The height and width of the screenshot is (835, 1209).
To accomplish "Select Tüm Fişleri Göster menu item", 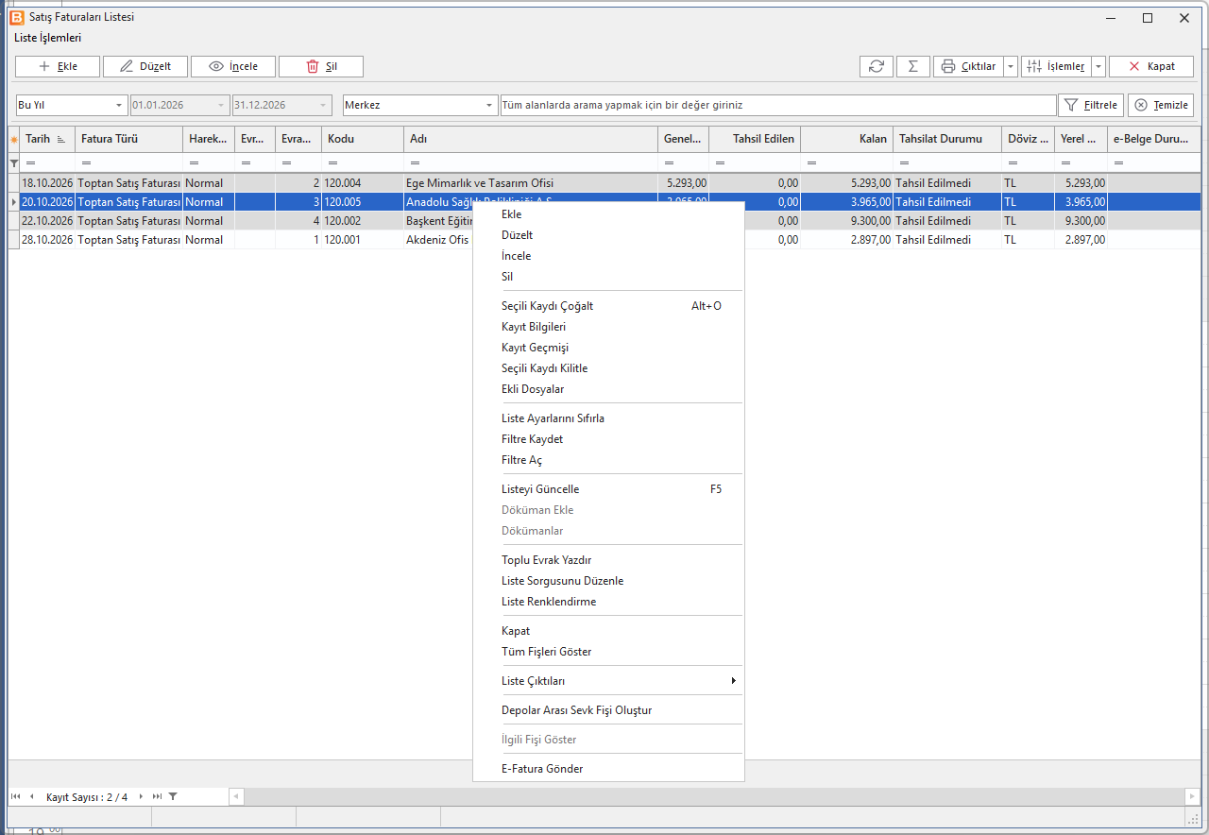I will click(608, 652).
